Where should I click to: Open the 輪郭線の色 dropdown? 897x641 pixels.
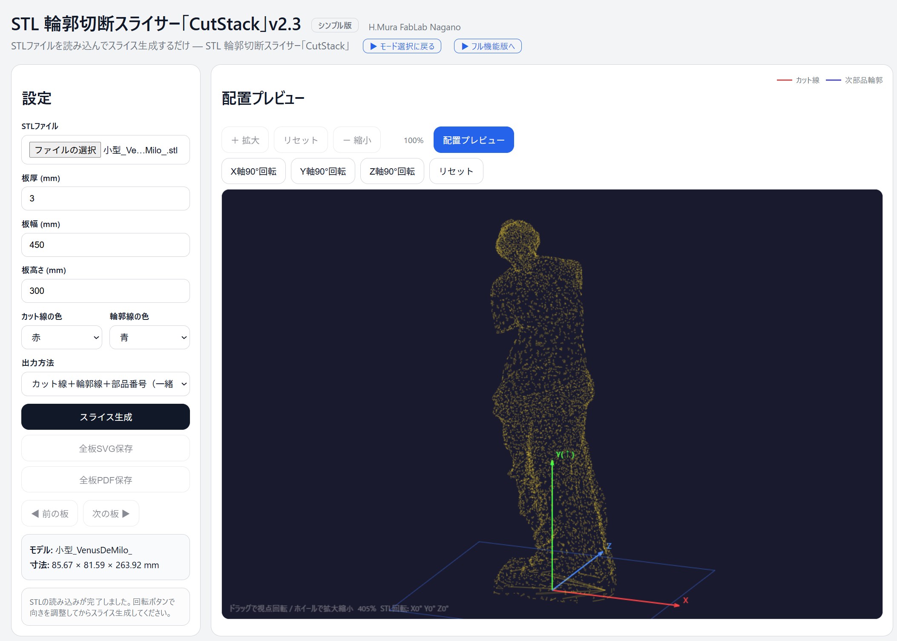click(x=149, y=337)
